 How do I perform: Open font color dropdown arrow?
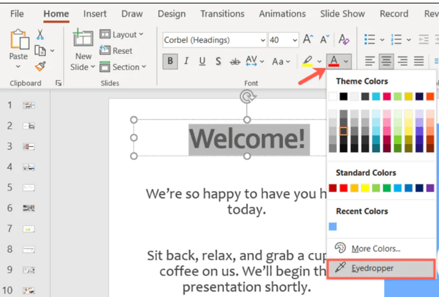pyautogui.click(x=346, y=61)
